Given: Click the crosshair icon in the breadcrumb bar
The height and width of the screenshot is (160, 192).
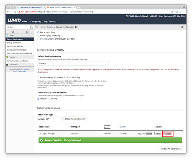Looking at the screenshot, I should pos(182,27).
